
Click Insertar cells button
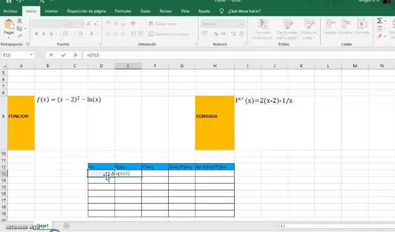click(330, 27)
